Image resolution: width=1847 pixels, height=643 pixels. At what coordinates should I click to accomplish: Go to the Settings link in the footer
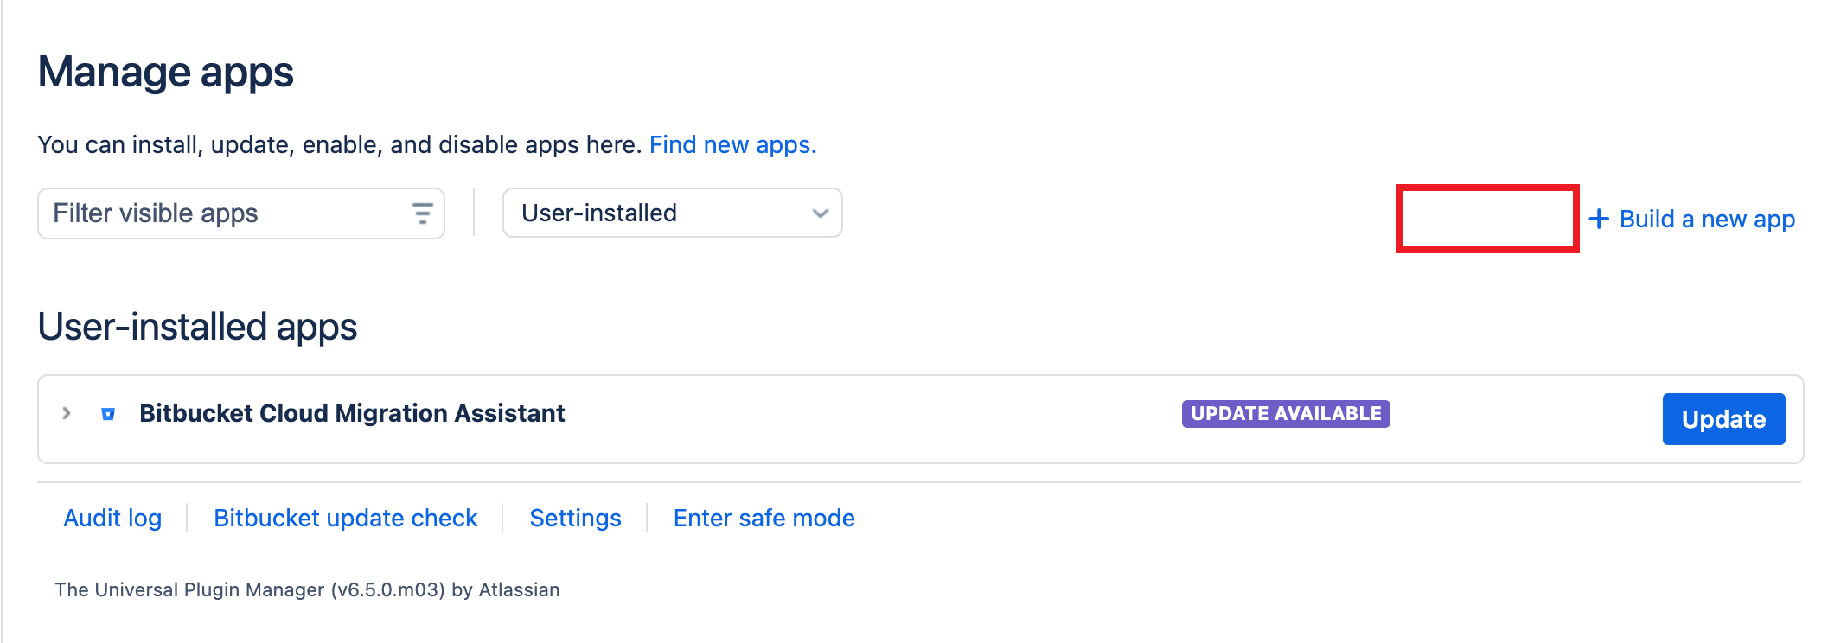click(575, 519)
